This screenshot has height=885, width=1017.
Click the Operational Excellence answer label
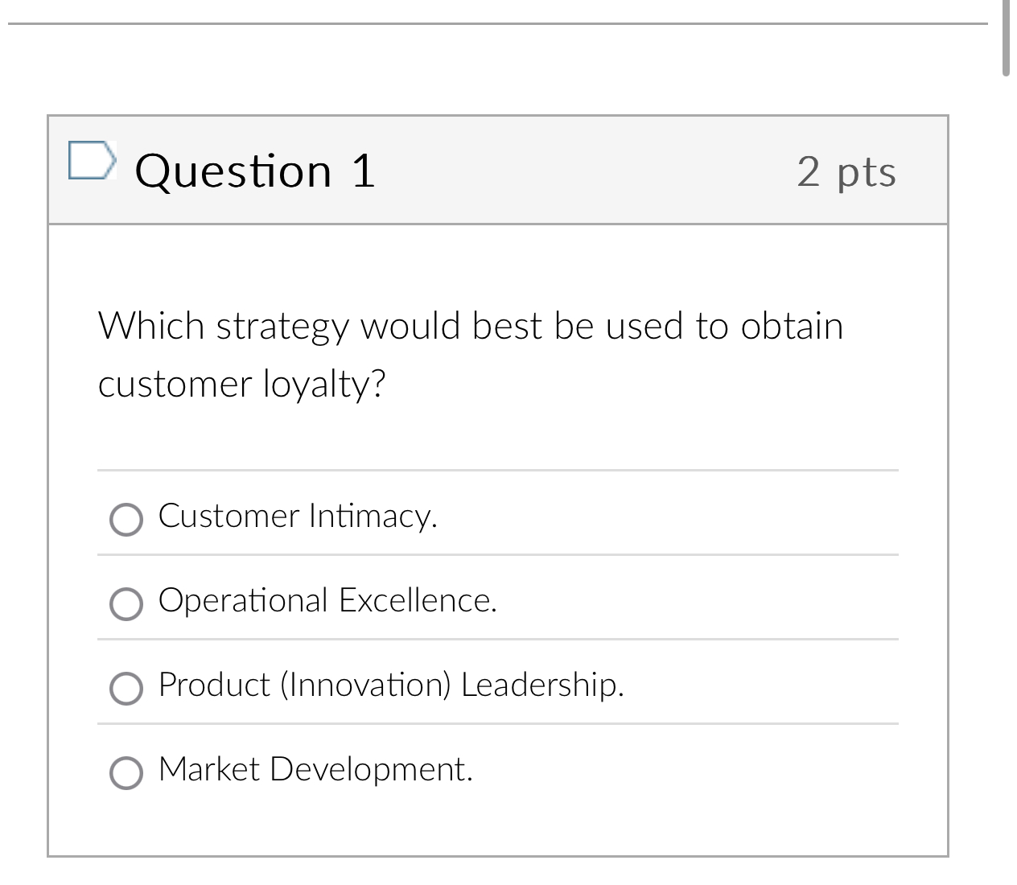(x=327, y=601)
